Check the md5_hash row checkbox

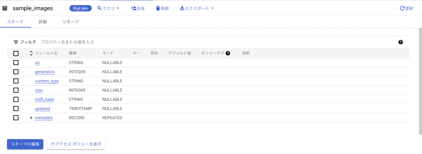[x=16, y=99]
